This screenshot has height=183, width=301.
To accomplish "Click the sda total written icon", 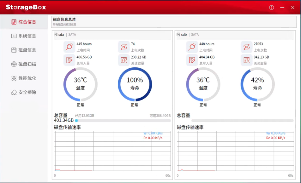I will [x=69, y=60].
